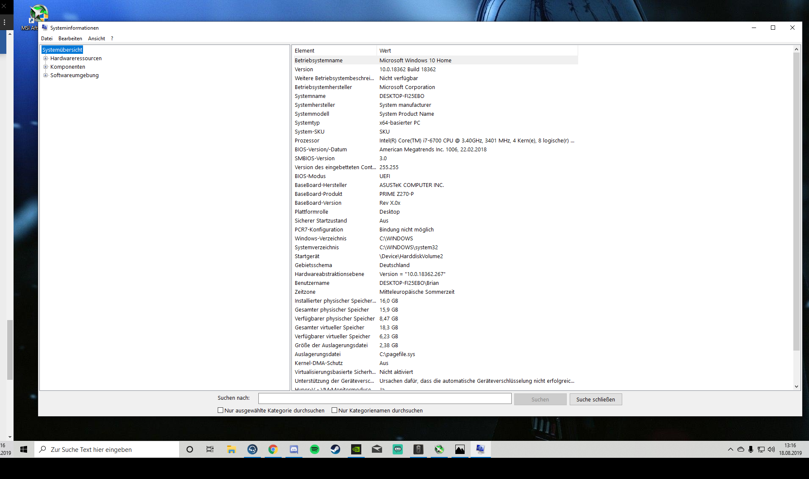Click the Wert column header

coord(477,50)
